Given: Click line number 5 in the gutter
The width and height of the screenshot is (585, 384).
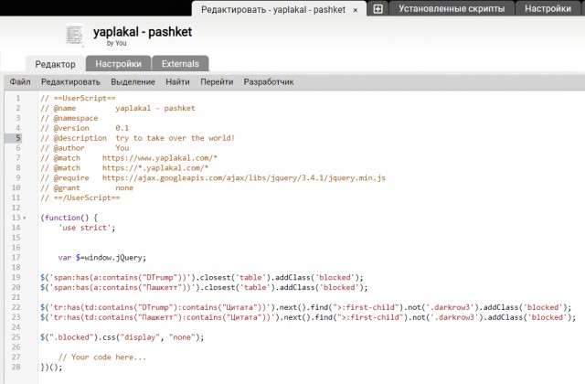Looking at the screenshot, I should coord(18,138).
